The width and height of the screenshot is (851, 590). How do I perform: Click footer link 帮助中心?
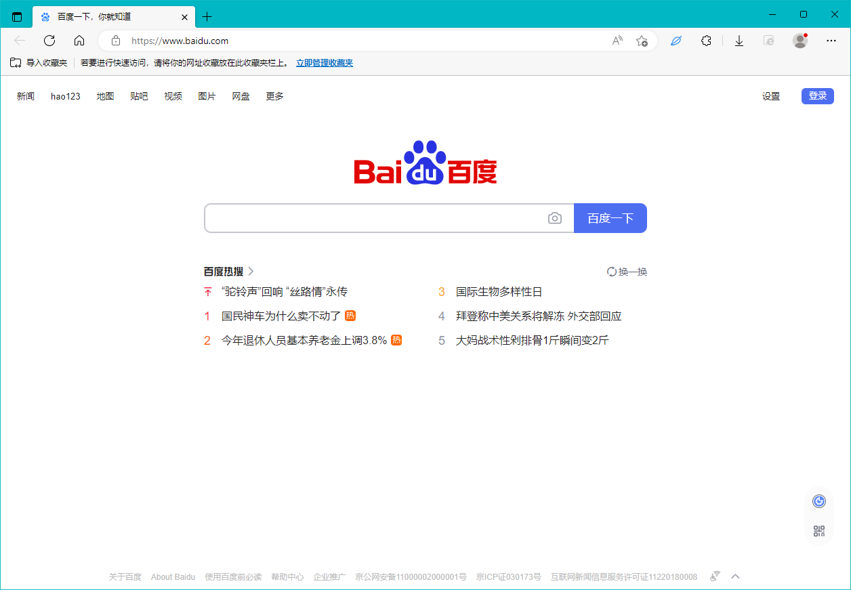coord(287,577)
